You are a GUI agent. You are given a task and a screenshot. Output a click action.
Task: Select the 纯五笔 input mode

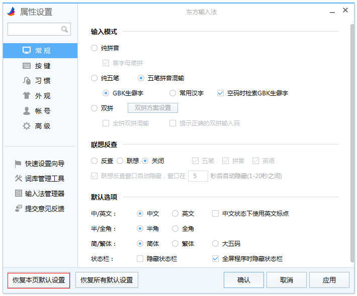[x=94, y=78]
